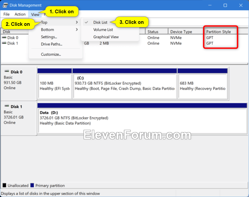This screenshot has height=197, width=249.
Task: Select the Disk 0 label panel in graphical view
Action: pyautogui.click(x=19, y=84)
